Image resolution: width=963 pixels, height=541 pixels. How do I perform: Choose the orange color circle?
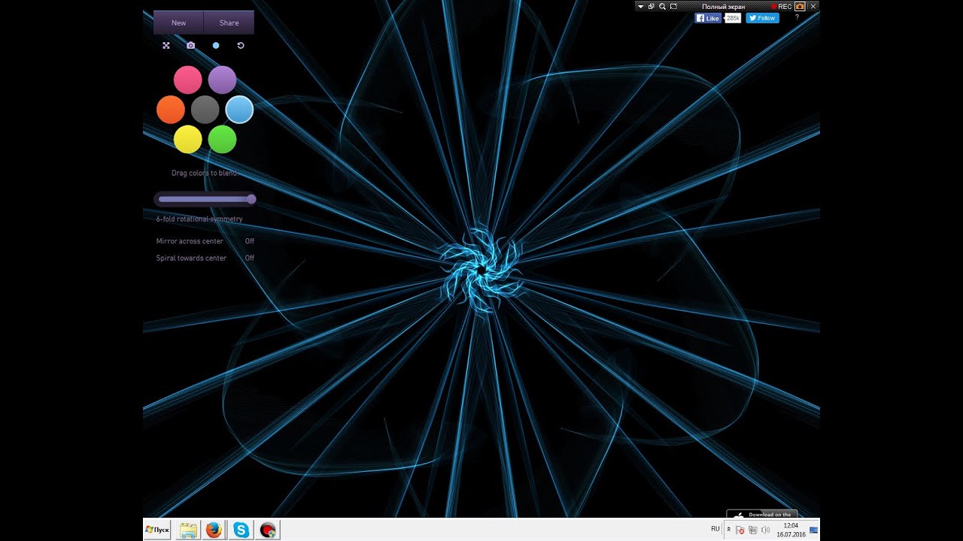pyautogui.click(x=171, y=110)
